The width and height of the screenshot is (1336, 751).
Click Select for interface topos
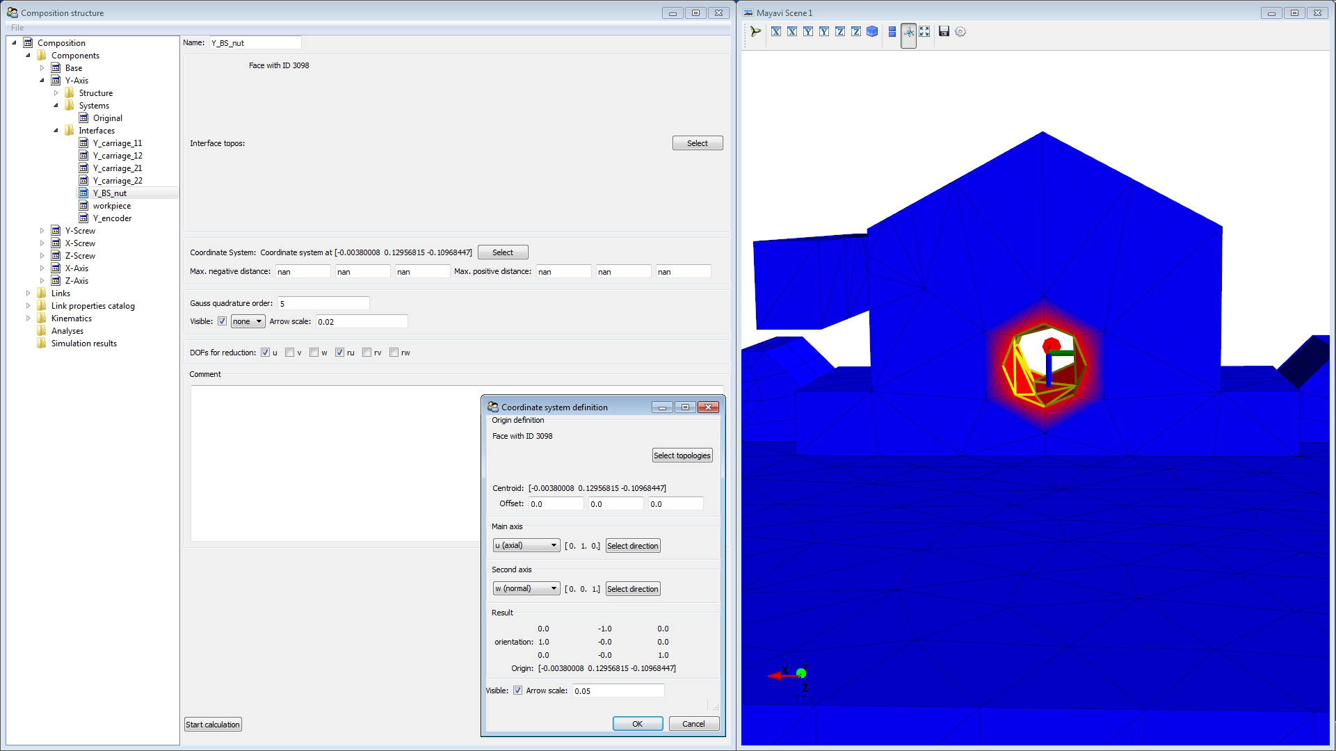(x=698, y=143)
